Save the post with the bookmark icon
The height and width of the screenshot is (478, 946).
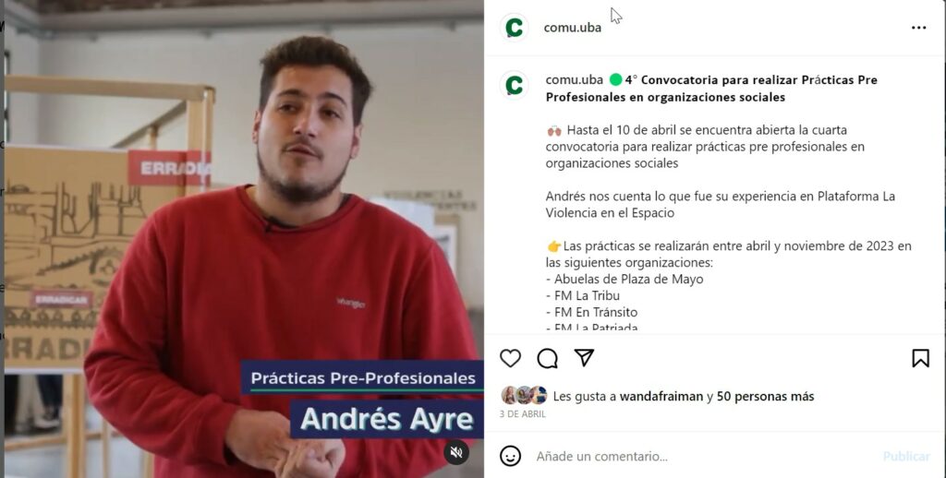click(x=920, y=358)
